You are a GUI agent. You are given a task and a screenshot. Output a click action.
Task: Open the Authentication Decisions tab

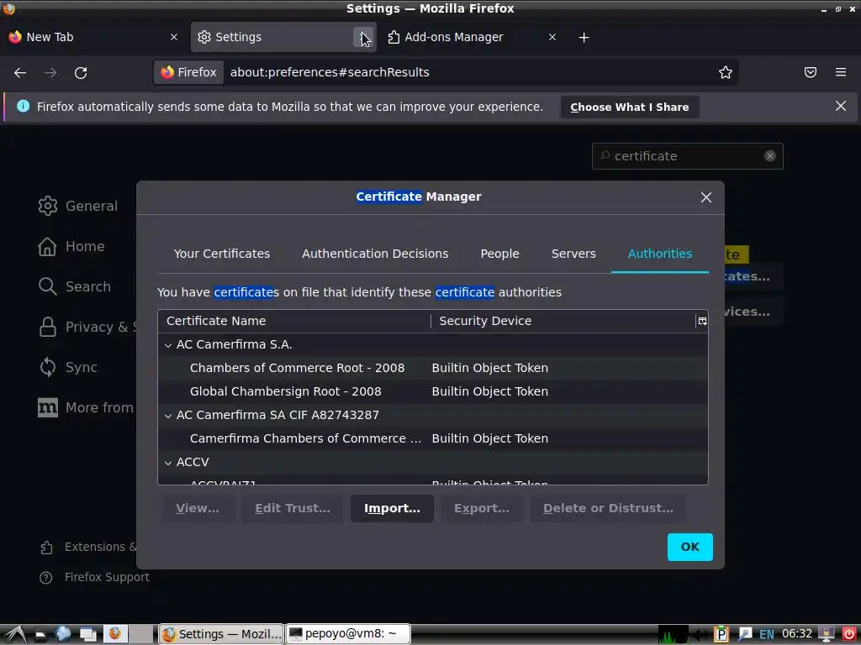(x=375, y=254)
